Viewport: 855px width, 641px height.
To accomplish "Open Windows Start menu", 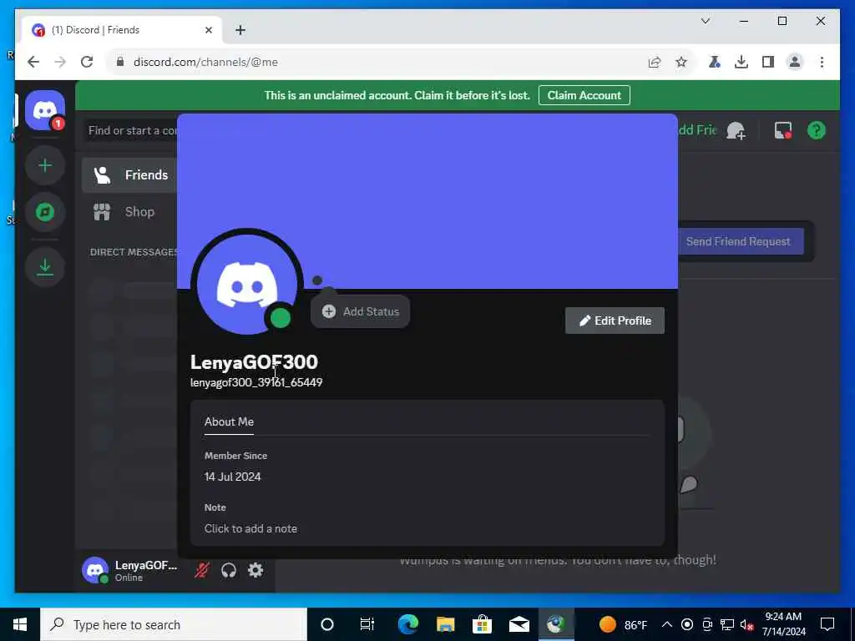I will (20, 624).
